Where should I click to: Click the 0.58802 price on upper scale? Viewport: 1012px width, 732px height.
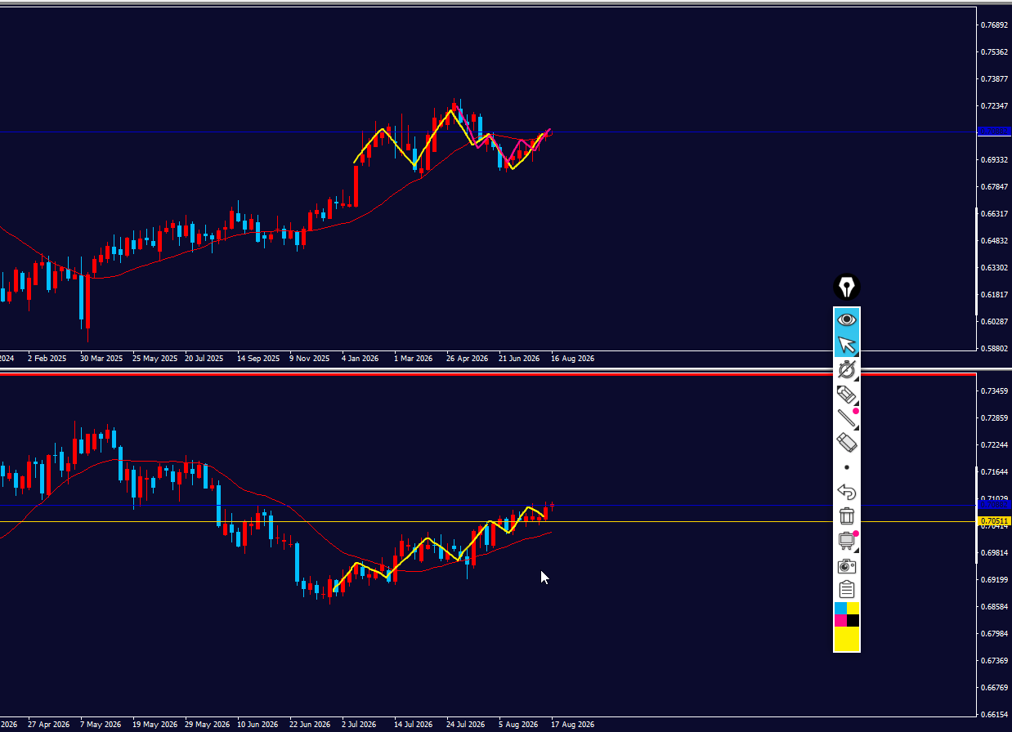click(994, 348)
